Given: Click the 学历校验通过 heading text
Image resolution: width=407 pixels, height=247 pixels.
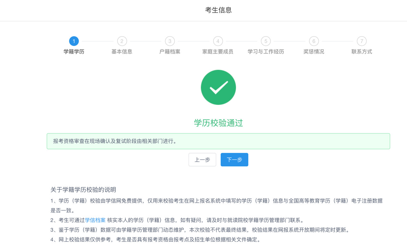Looking at the screenshot, I should tap(218, 123).
